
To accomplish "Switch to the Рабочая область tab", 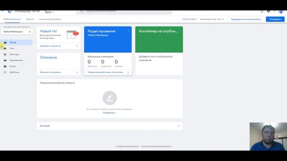I will (12, 19).
